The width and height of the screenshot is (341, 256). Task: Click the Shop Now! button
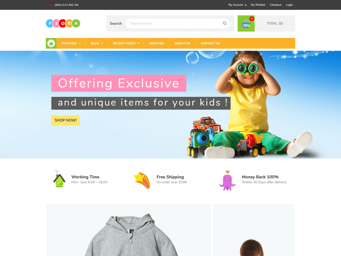[66, 120]
